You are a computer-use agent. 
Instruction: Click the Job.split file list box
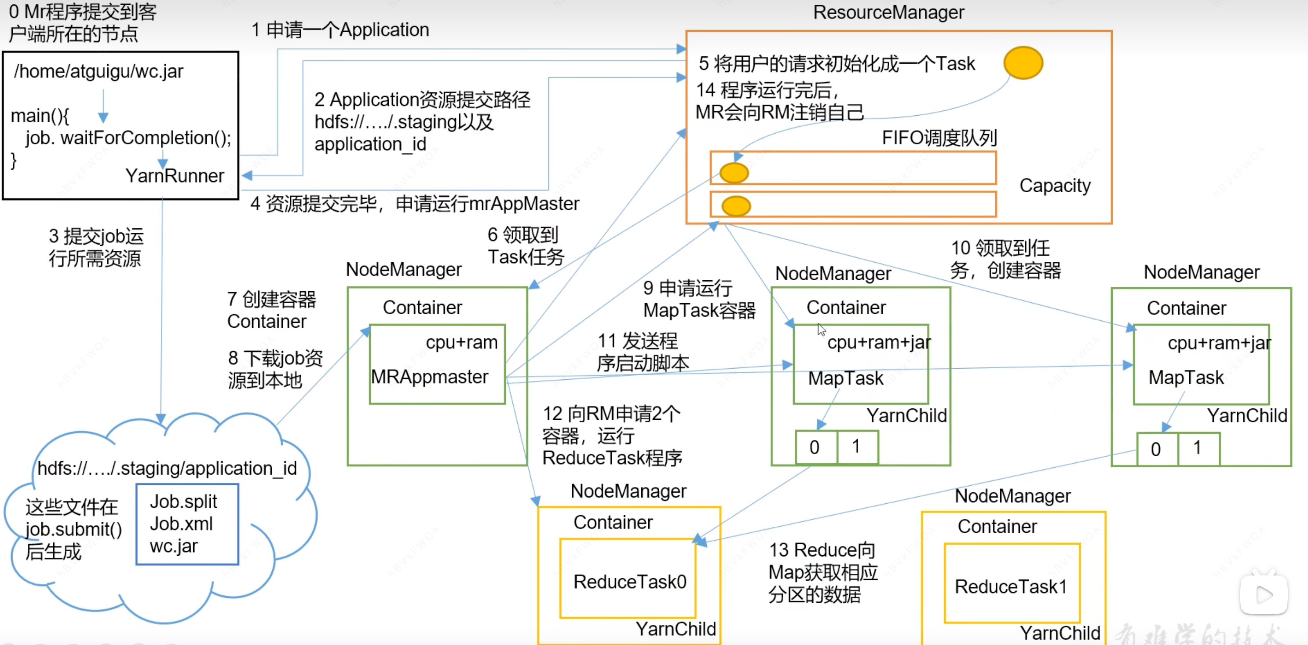click(187, 524)
